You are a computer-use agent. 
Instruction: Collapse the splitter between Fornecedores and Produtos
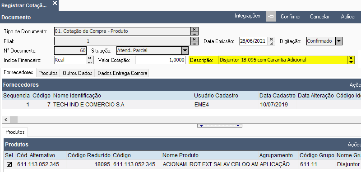click(220, 126)
